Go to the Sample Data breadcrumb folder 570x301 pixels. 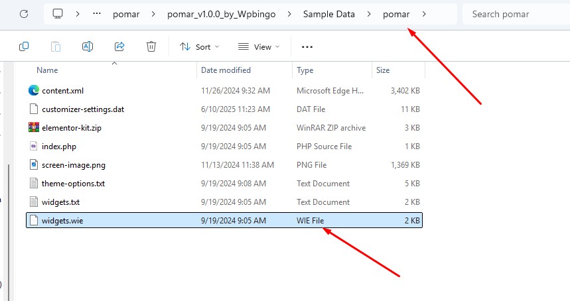point(329,14)
